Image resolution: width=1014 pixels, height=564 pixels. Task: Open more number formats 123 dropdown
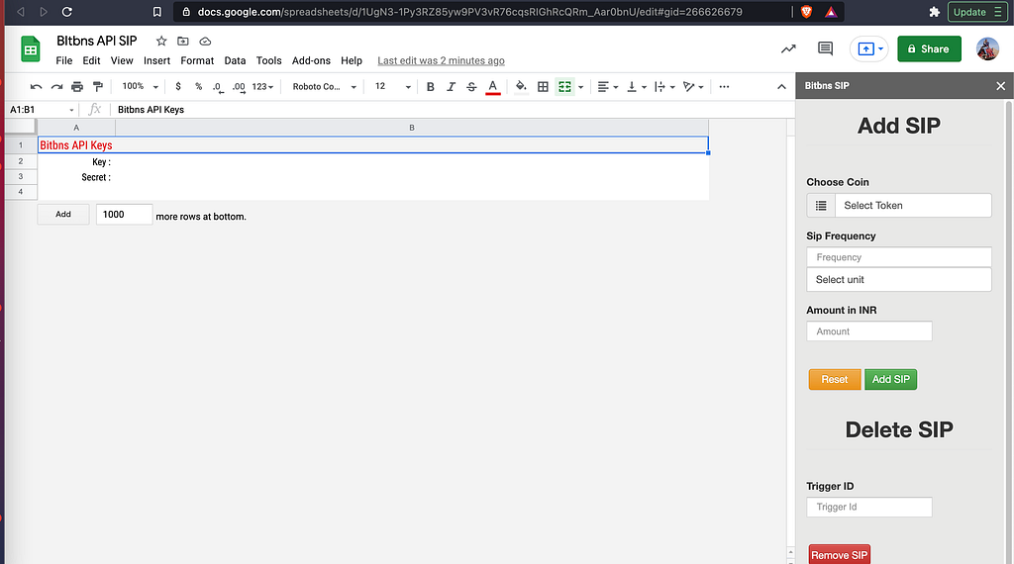pyautogui.click(x=262, y=86)
